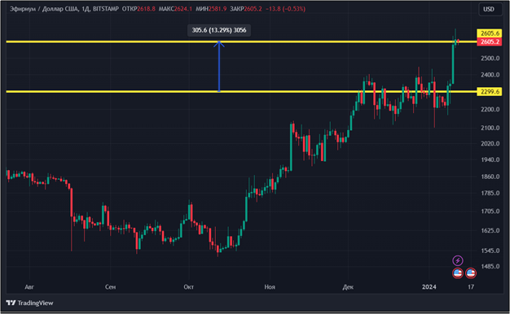Click the 305.6 (13.29%) 3056 measurement label
Screen dimensions: 510x314
tap(219, 30)
